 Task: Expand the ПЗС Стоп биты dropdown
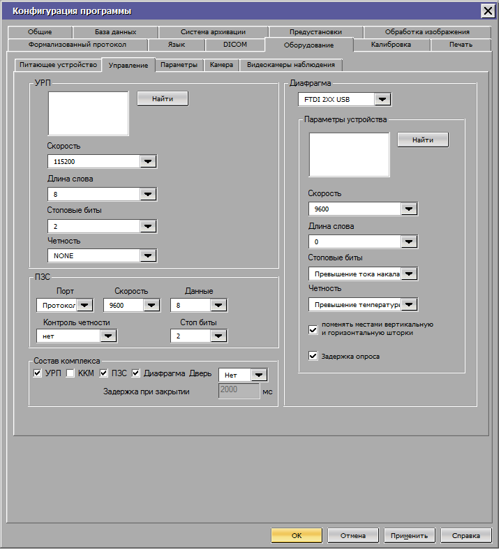(x=218, y=336)
